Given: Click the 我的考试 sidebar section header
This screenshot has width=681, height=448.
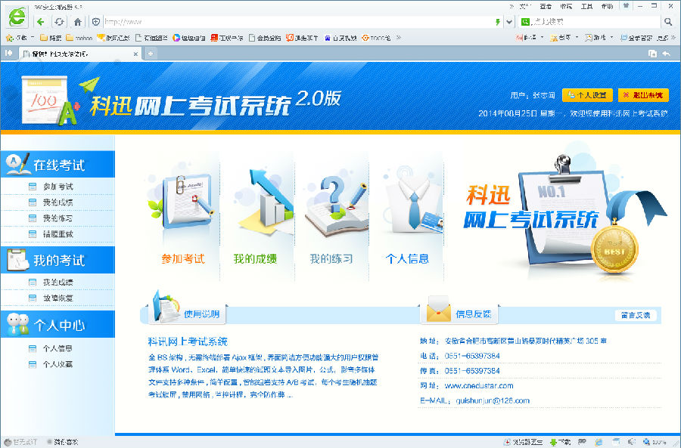Looking at the screenshot, I should coord(58,260).
